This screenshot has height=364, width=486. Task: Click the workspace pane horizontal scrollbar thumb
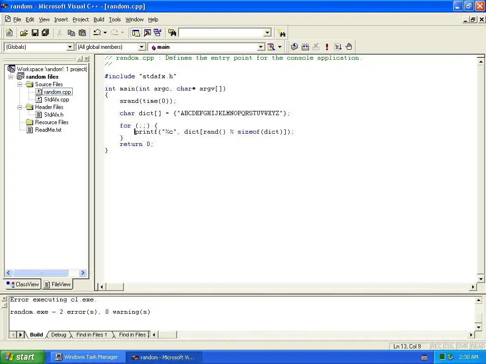40,273
